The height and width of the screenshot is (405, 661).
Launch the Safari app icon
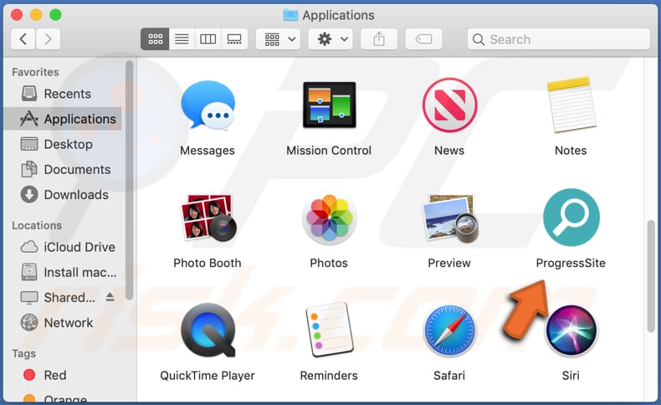(x=449, y=331)
